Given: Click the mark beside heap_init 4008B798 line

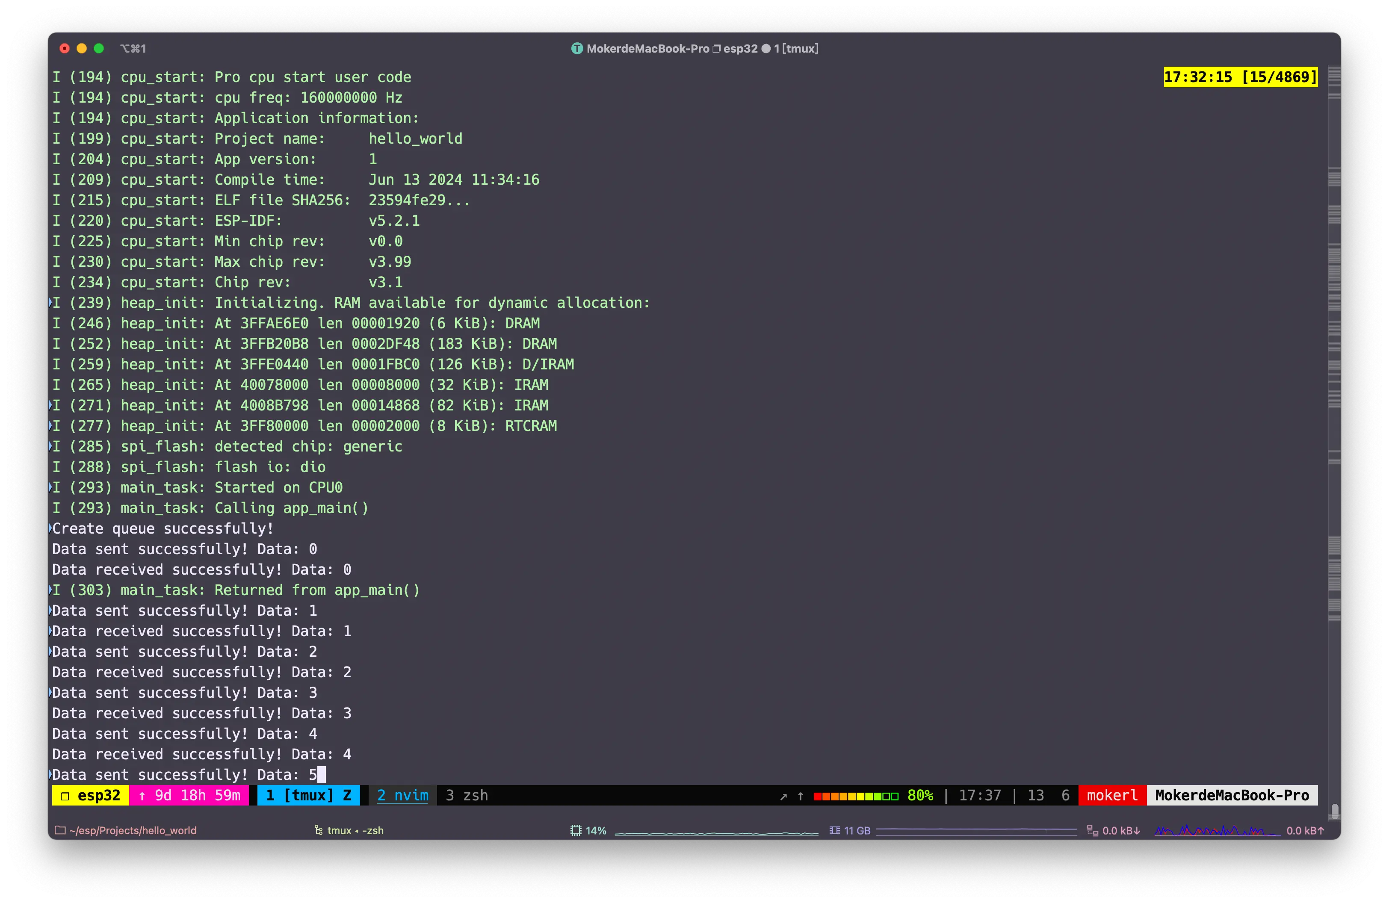Looking at the screenshot, I should (x=50, y=405).
